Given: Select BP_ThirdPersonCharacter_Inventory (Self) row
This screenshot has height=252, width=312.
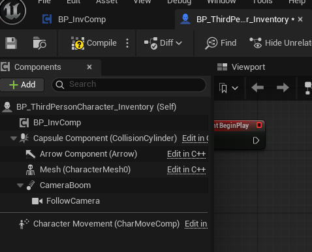Looking at the screenshot, I should [104, 107].
